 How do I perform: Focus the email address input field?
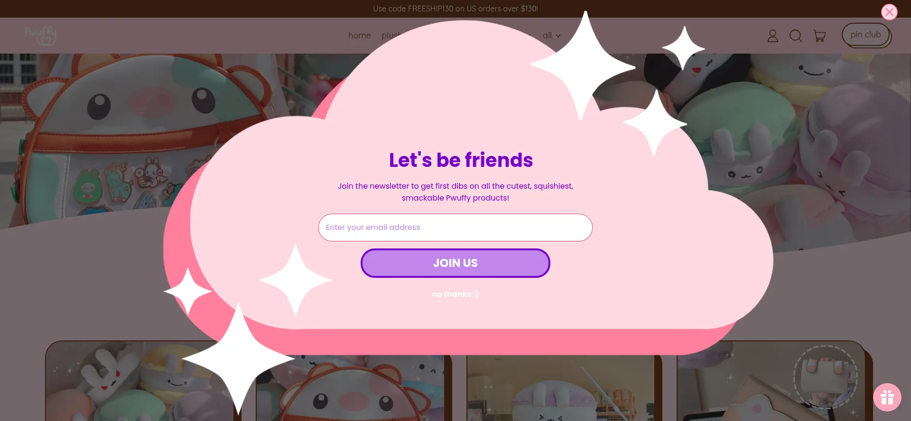pyautogui.click(x=455, y=228)
